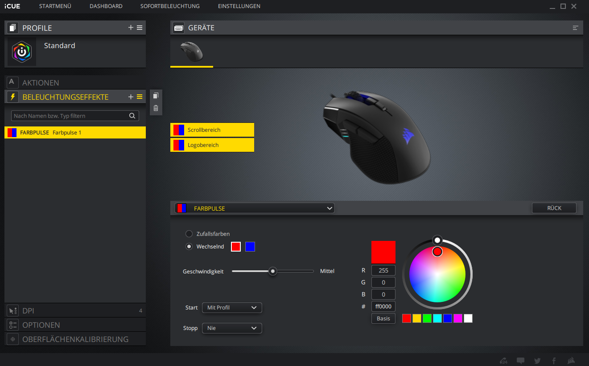Open the 24 support icon in footer
Viewport: 589px width, 366px height.
503,361
